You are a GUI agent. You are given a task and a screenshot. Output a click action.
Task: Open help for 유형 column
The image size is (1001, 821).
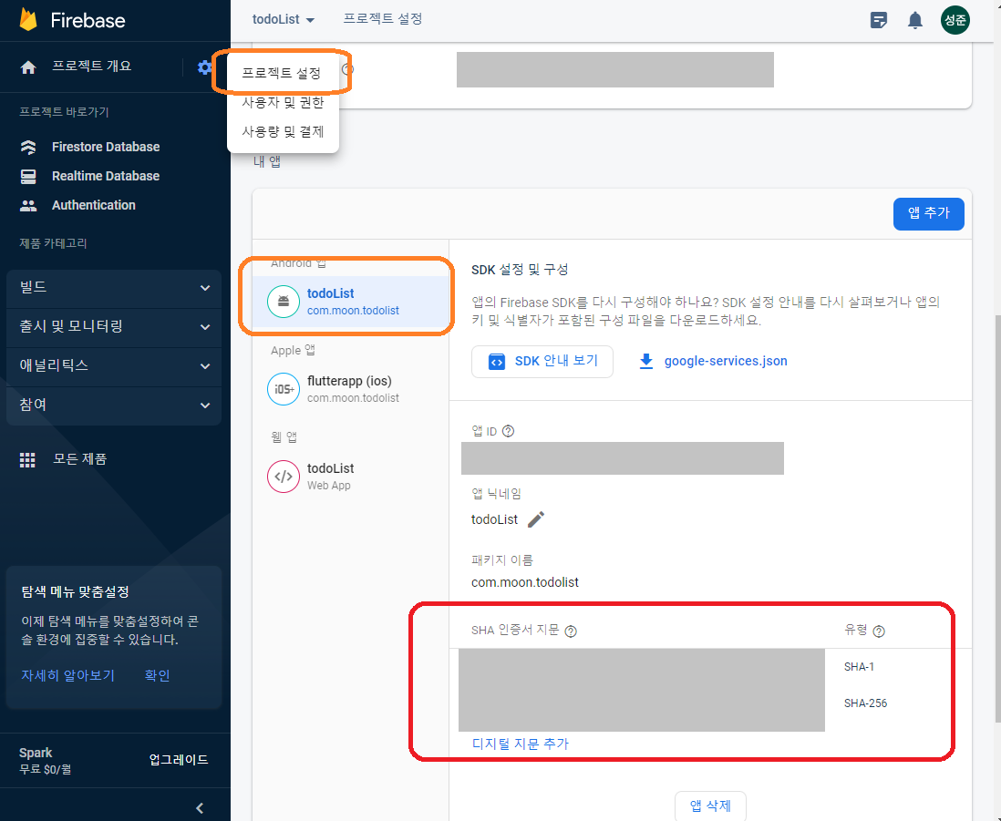click(879, 631)
